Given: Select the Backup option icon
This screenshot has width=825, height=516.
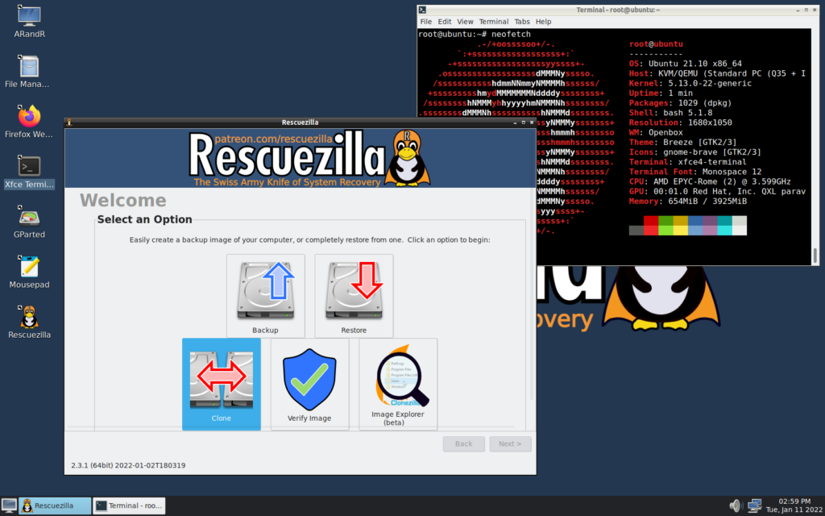Looking at the screenshot, I should [x=265, y=295].
